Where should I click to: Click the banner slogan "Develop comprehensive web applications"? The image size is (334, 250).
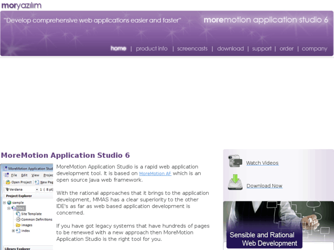92,21
